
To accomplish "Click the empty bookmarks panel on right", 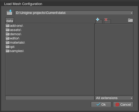I will click(x=114, y=59).
